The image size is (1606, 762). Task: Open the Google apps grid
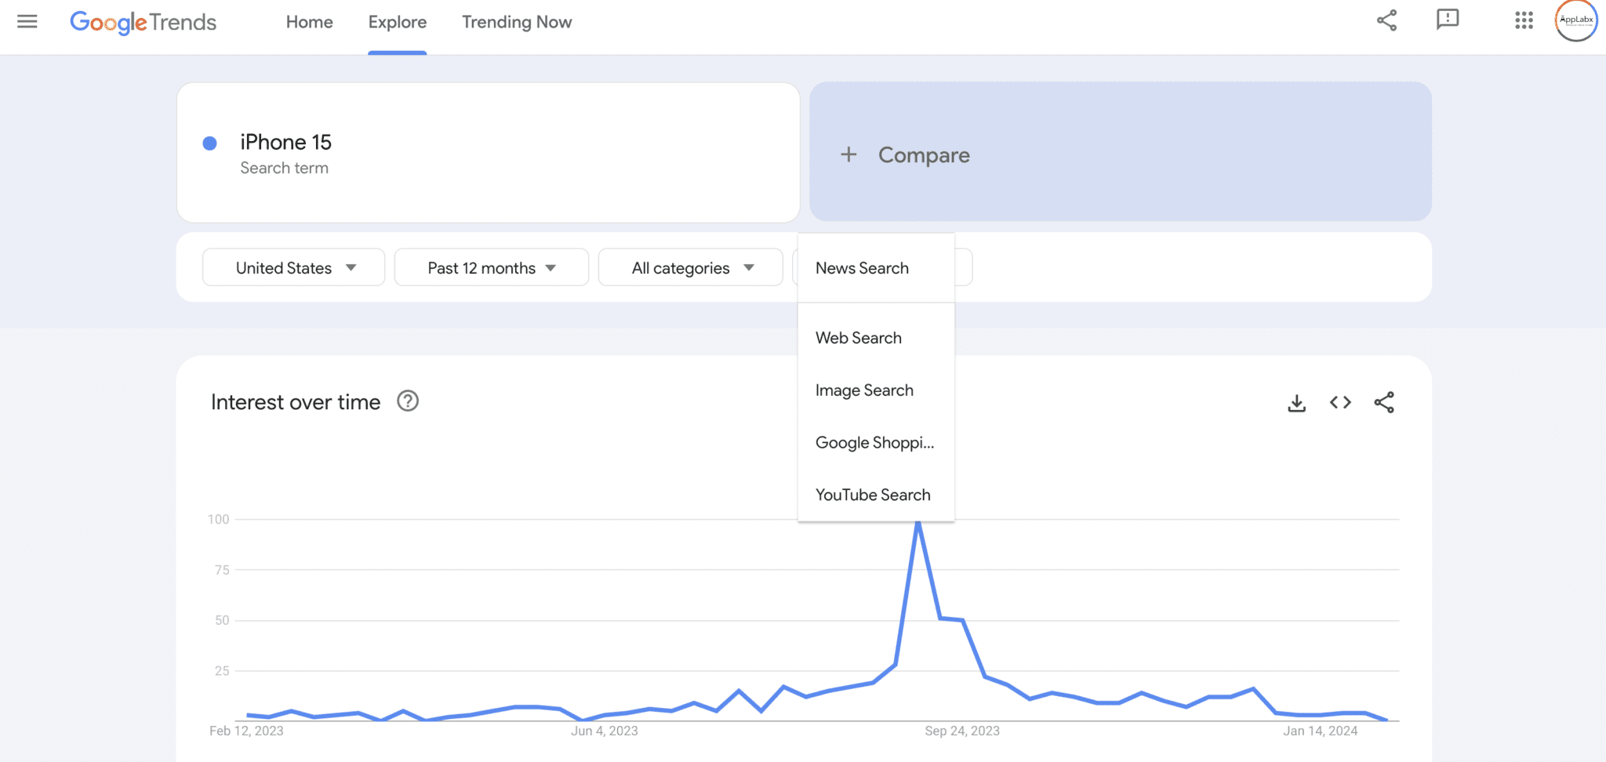coord(1523,21)
